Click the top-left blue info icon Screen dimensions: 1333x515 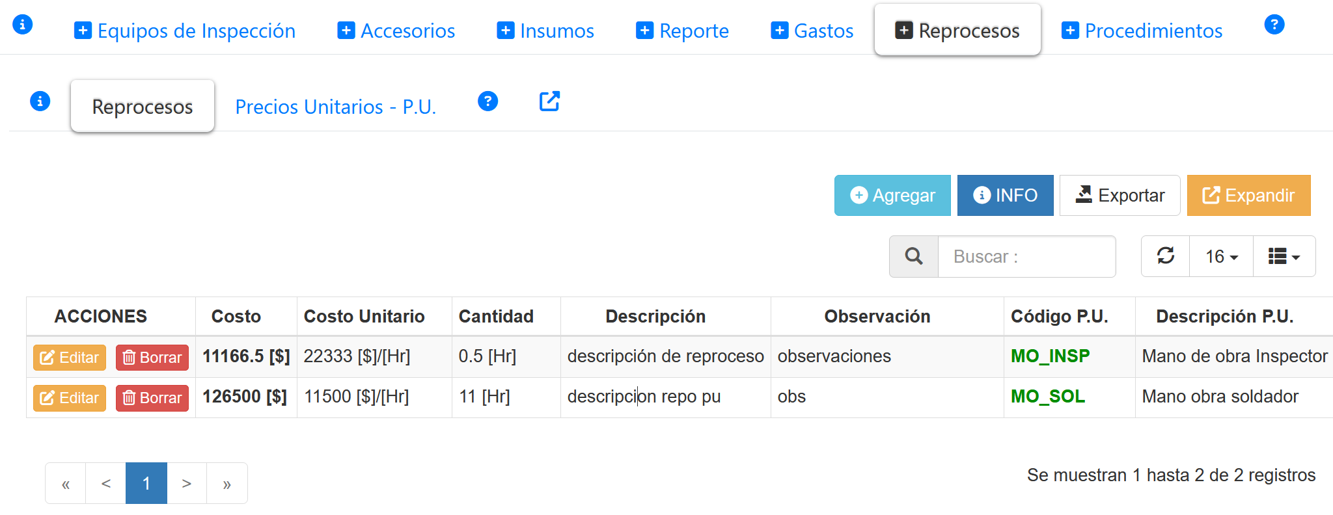[x=23, y=25]
